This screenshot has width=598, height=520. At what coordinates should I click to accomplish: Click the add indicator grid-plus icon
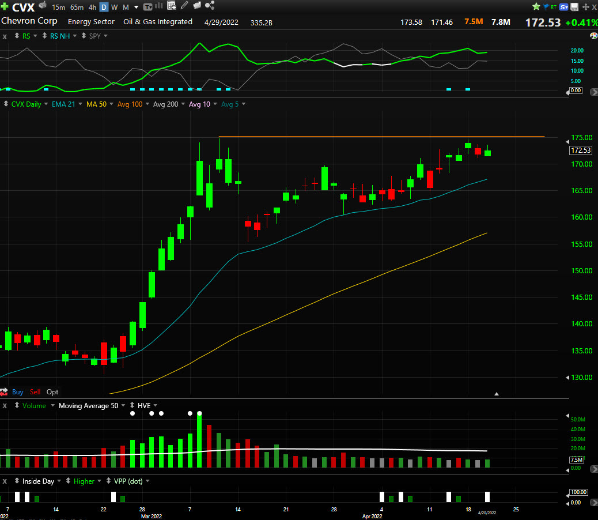pos(172,5)
